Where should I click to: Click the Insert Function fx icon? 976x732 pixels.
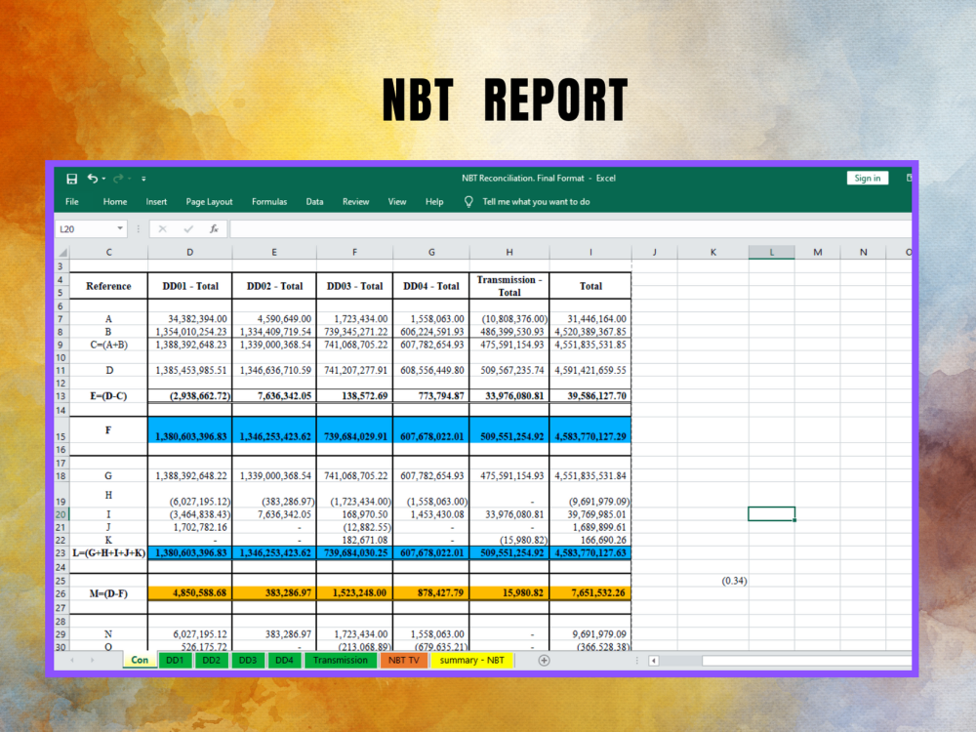pos(214,229)
